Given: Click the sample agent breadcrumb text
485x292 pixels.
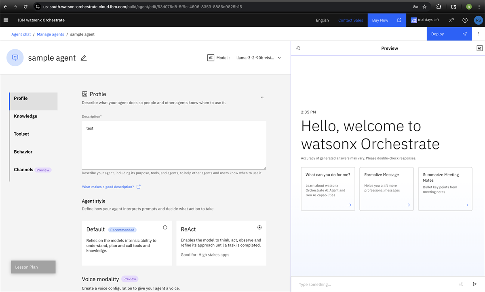Looking at the screenshot, I should (x=82, y=34).
